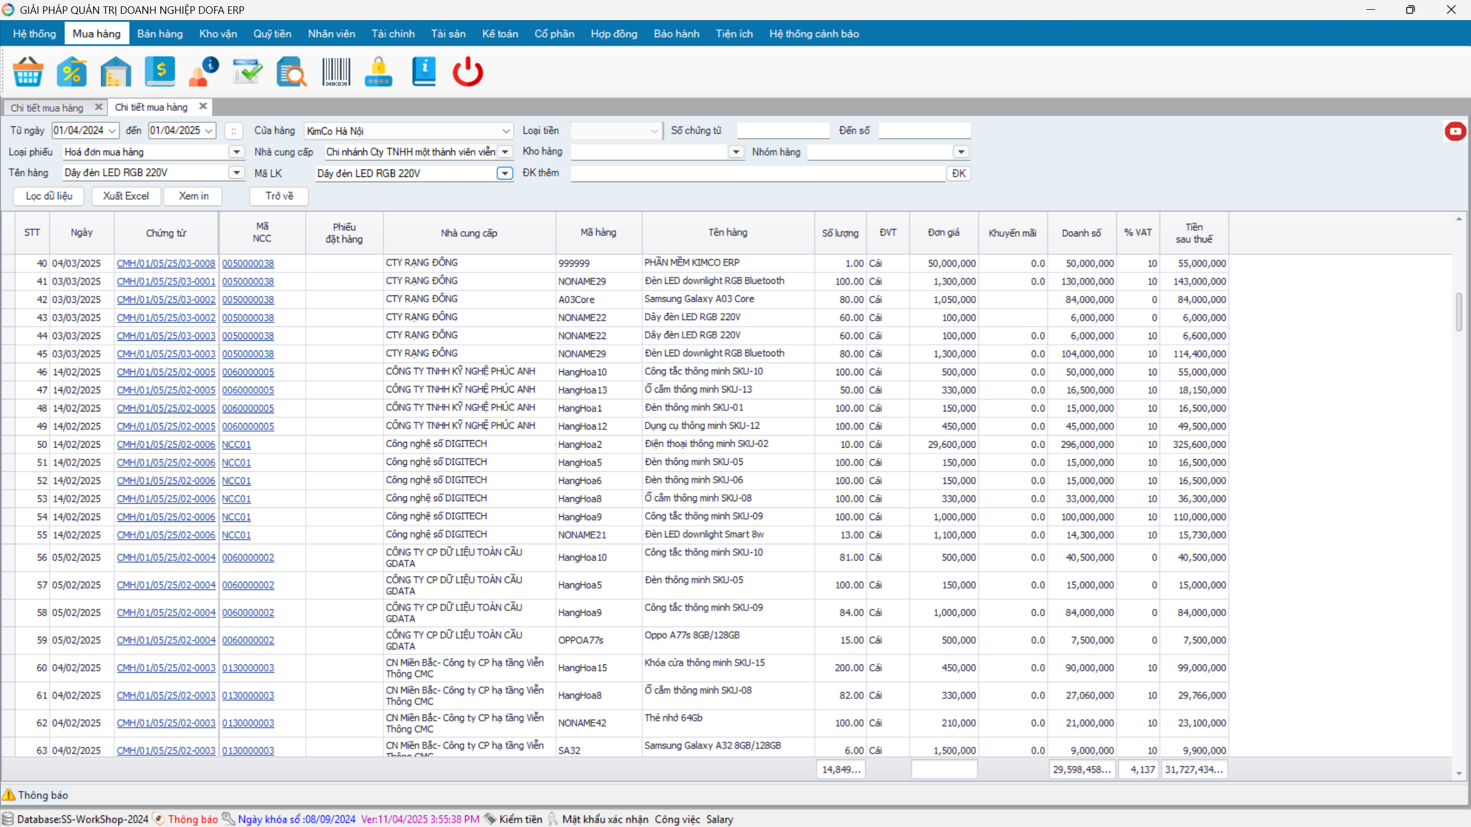Viewport: 1471px width, 827px height.
Task: Open the Bán hàng menu
Action: [160, 33]
